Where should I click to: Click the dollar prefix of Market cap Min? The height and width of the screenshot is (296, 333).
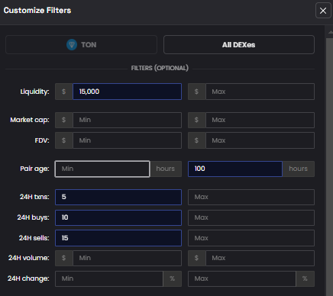[64, 120]
